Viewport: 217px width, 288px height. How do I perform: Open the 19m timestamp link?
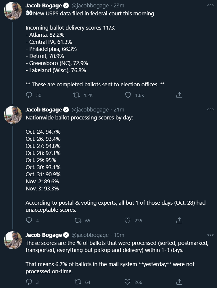(119, 235)
